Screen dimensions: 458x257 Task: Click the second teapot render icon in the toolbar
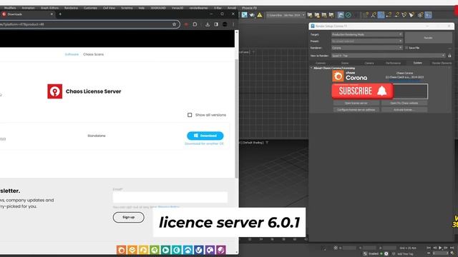coord(317,15)
